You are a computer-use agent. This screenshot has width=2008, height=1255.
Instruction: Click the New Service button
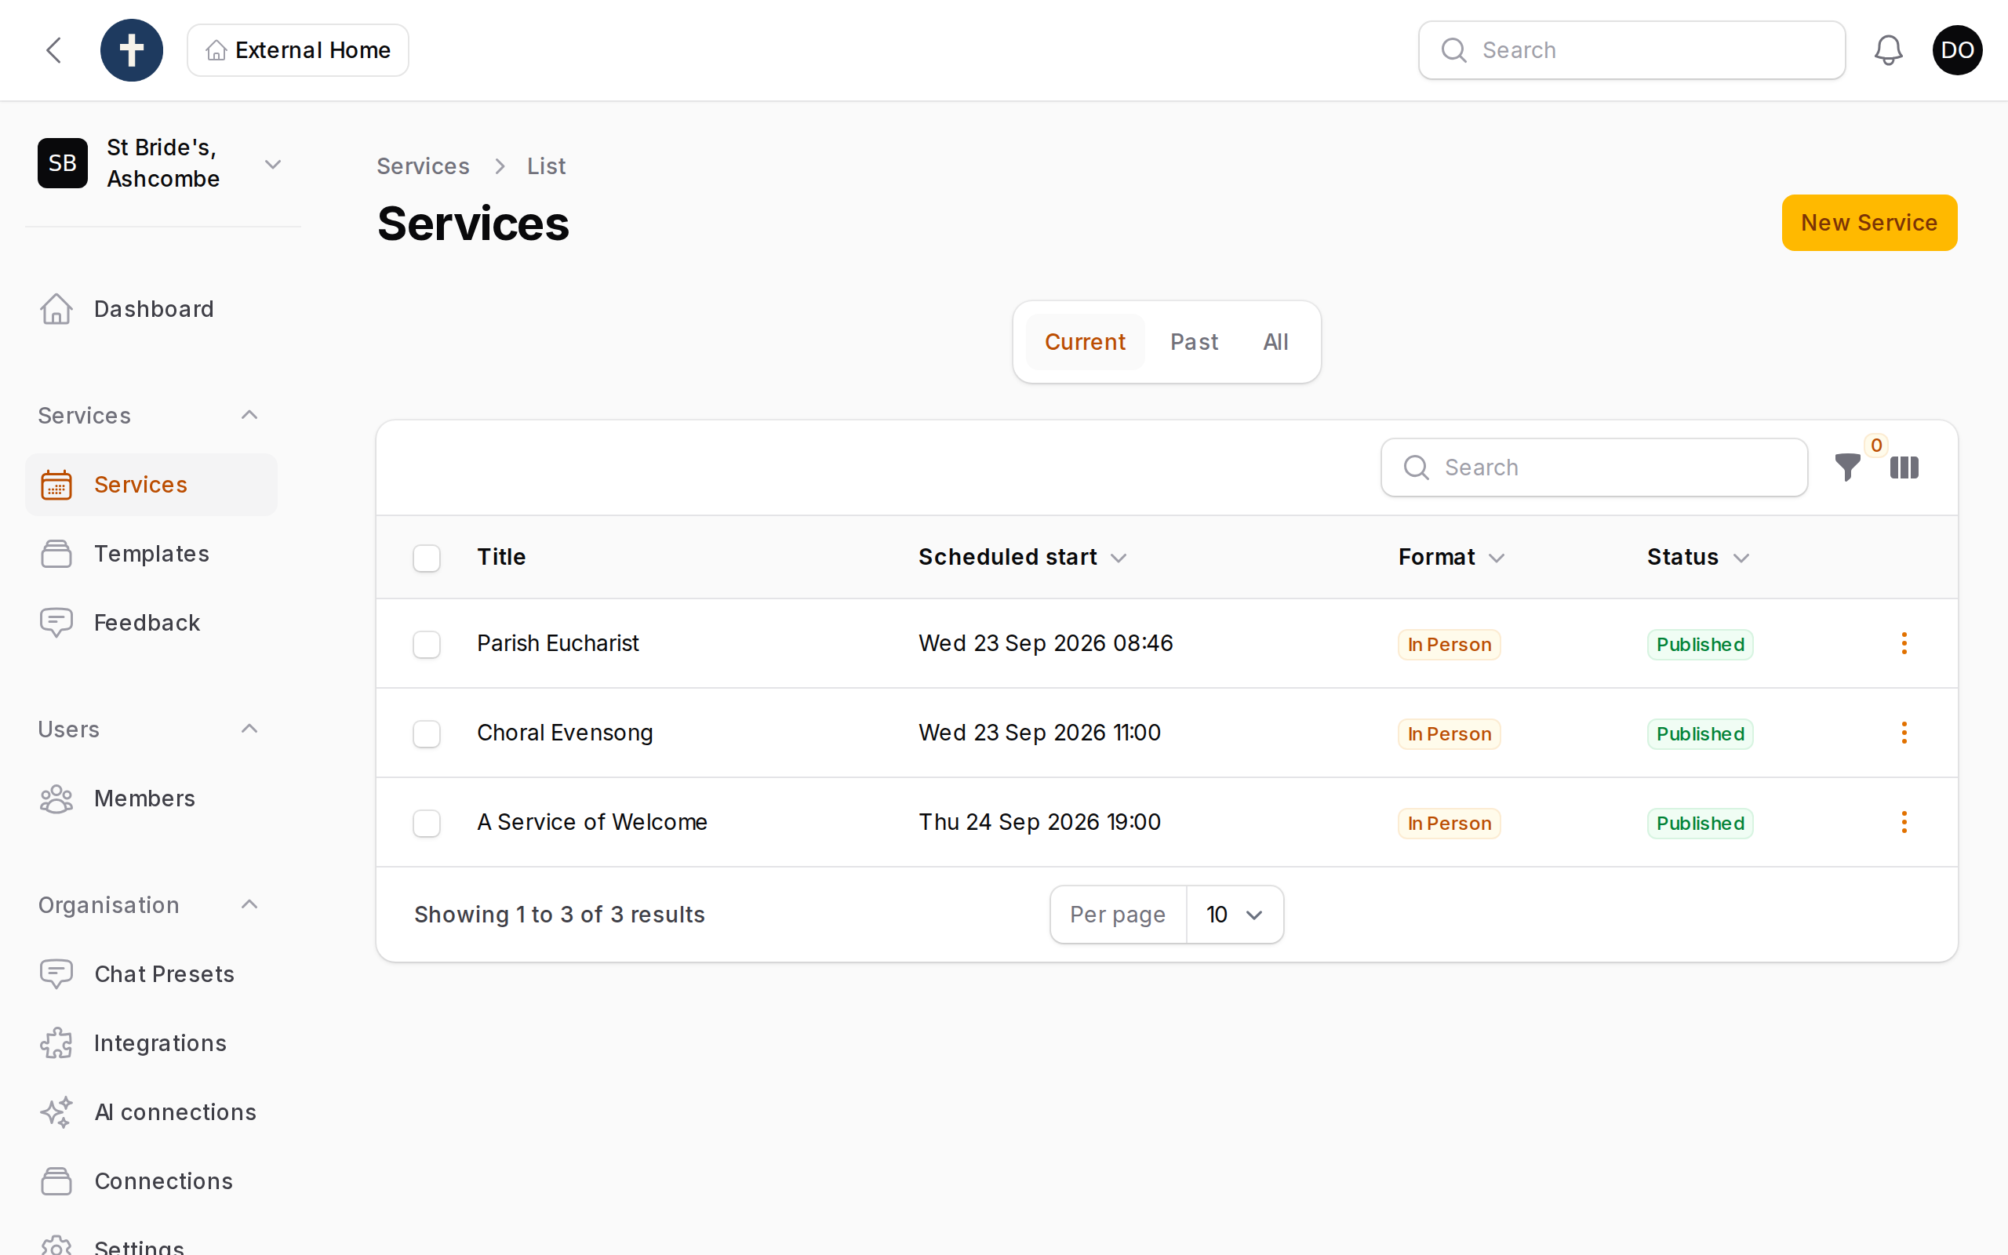point(1869,223)
